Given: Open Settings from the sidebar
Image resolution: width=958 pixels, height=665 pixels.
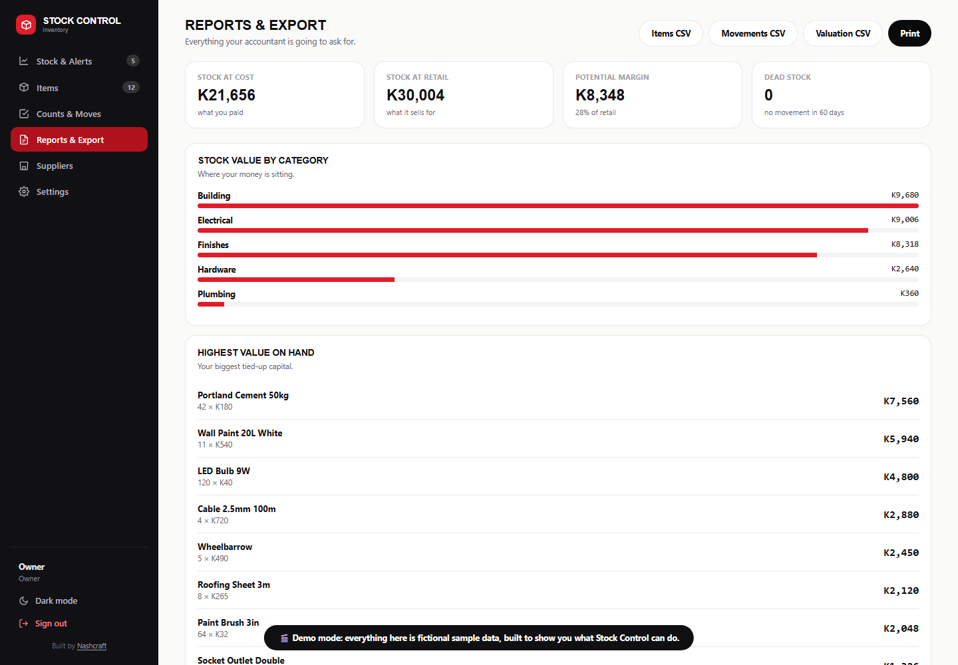Looking at the screenshot, I should click(79, 192).
